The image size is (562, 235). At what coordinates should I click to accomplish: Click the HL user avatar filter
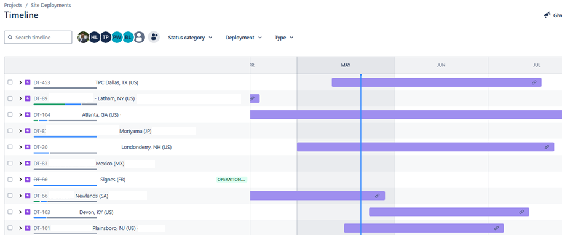coord(94,38)
